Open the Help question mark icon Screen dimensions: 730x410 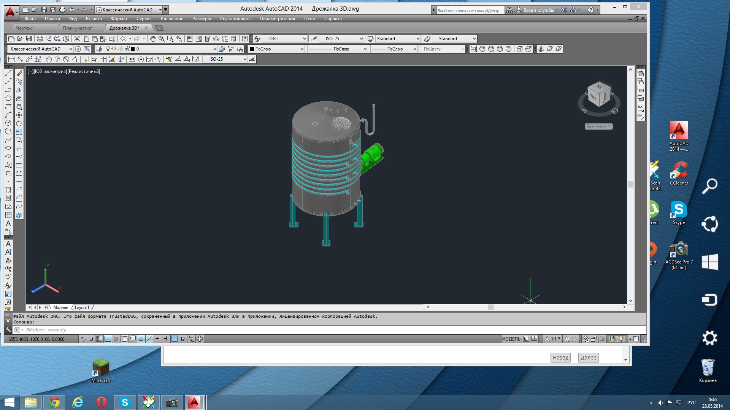pyautogui.click(x=245, y=39)
